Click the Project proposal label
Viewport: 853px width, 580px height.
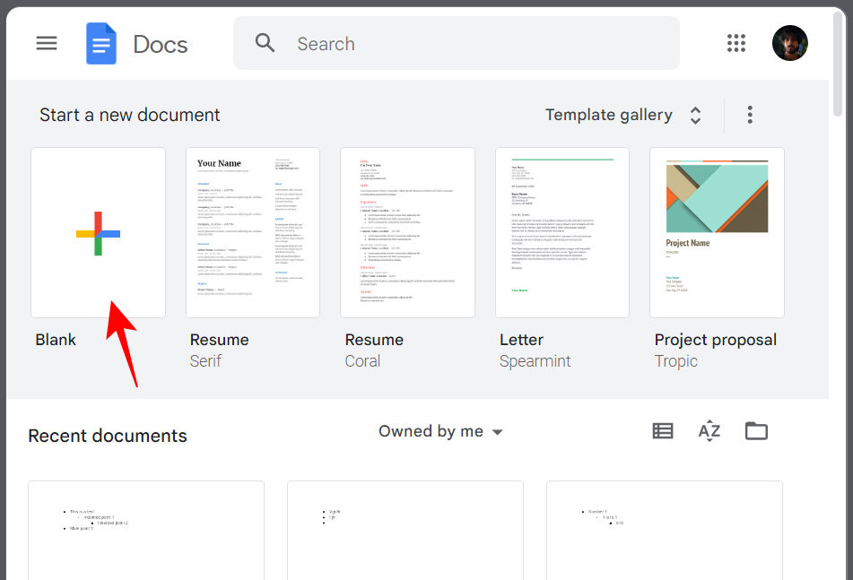(716, 341)
